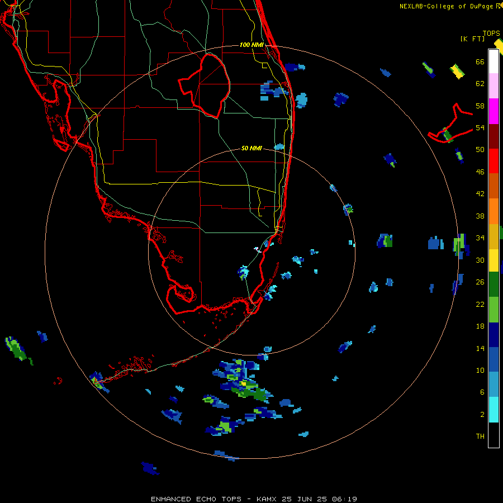
Task: Click the 25 JUN 25 date text
Action: click(305, 499)
